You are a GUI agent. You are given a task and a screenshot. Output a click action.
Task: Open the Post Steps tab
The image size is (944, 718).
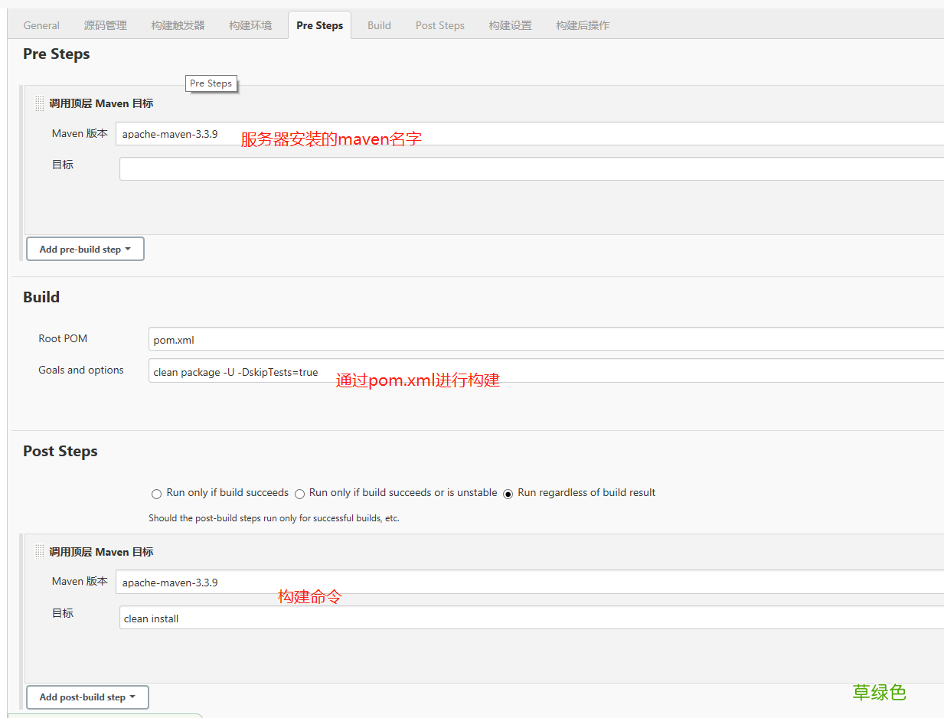click(x=440, y=25)
